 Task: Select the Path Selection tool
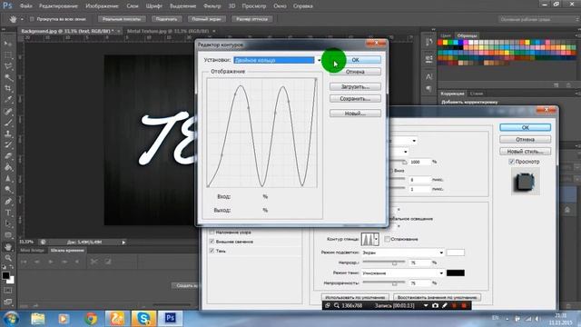[8, 224]
